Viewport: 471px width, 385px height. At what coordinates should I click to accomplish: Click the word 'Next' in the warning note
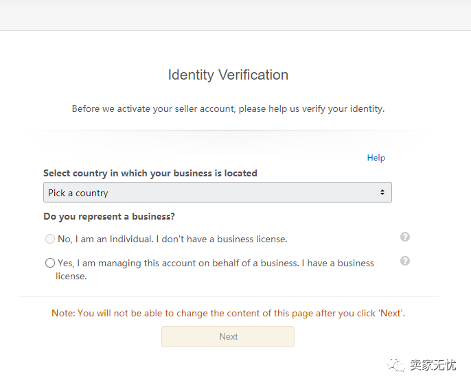tap(391, 313)
